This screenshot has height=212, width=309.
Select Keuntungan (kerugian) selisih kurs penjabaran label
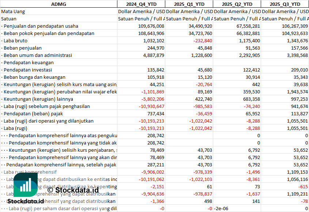[x=59, y=150]
